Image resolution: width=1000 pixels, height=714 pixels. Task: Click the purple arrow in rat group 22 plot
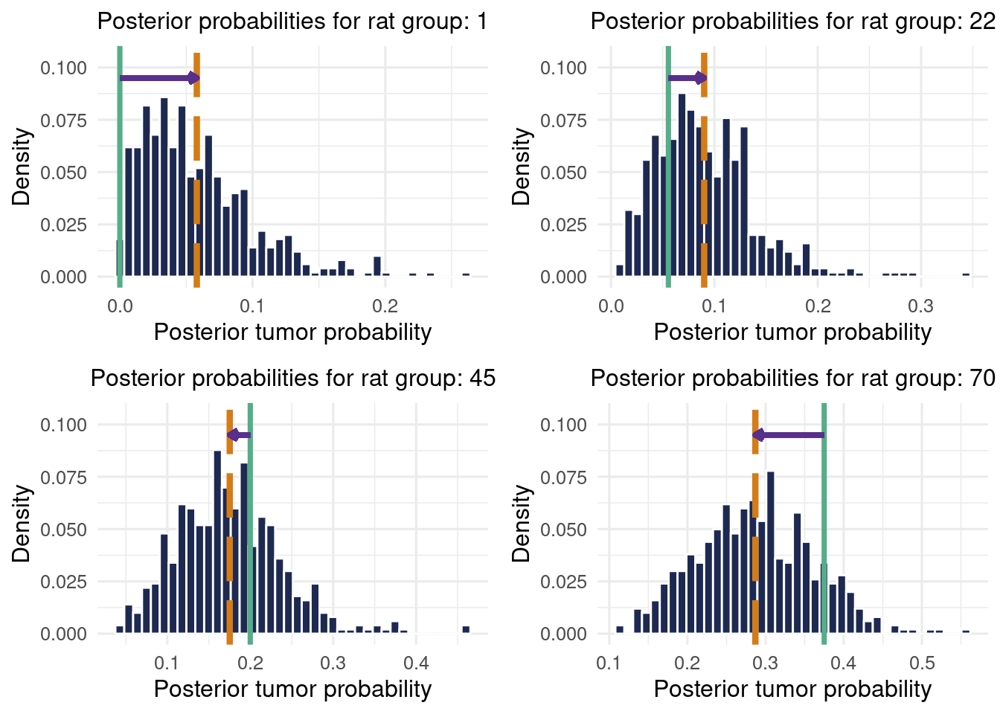(x=686, y=78)
